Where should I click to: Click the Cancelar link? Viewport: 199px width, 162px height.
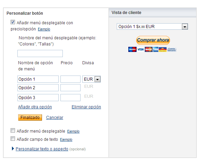(x=55, y=118)
